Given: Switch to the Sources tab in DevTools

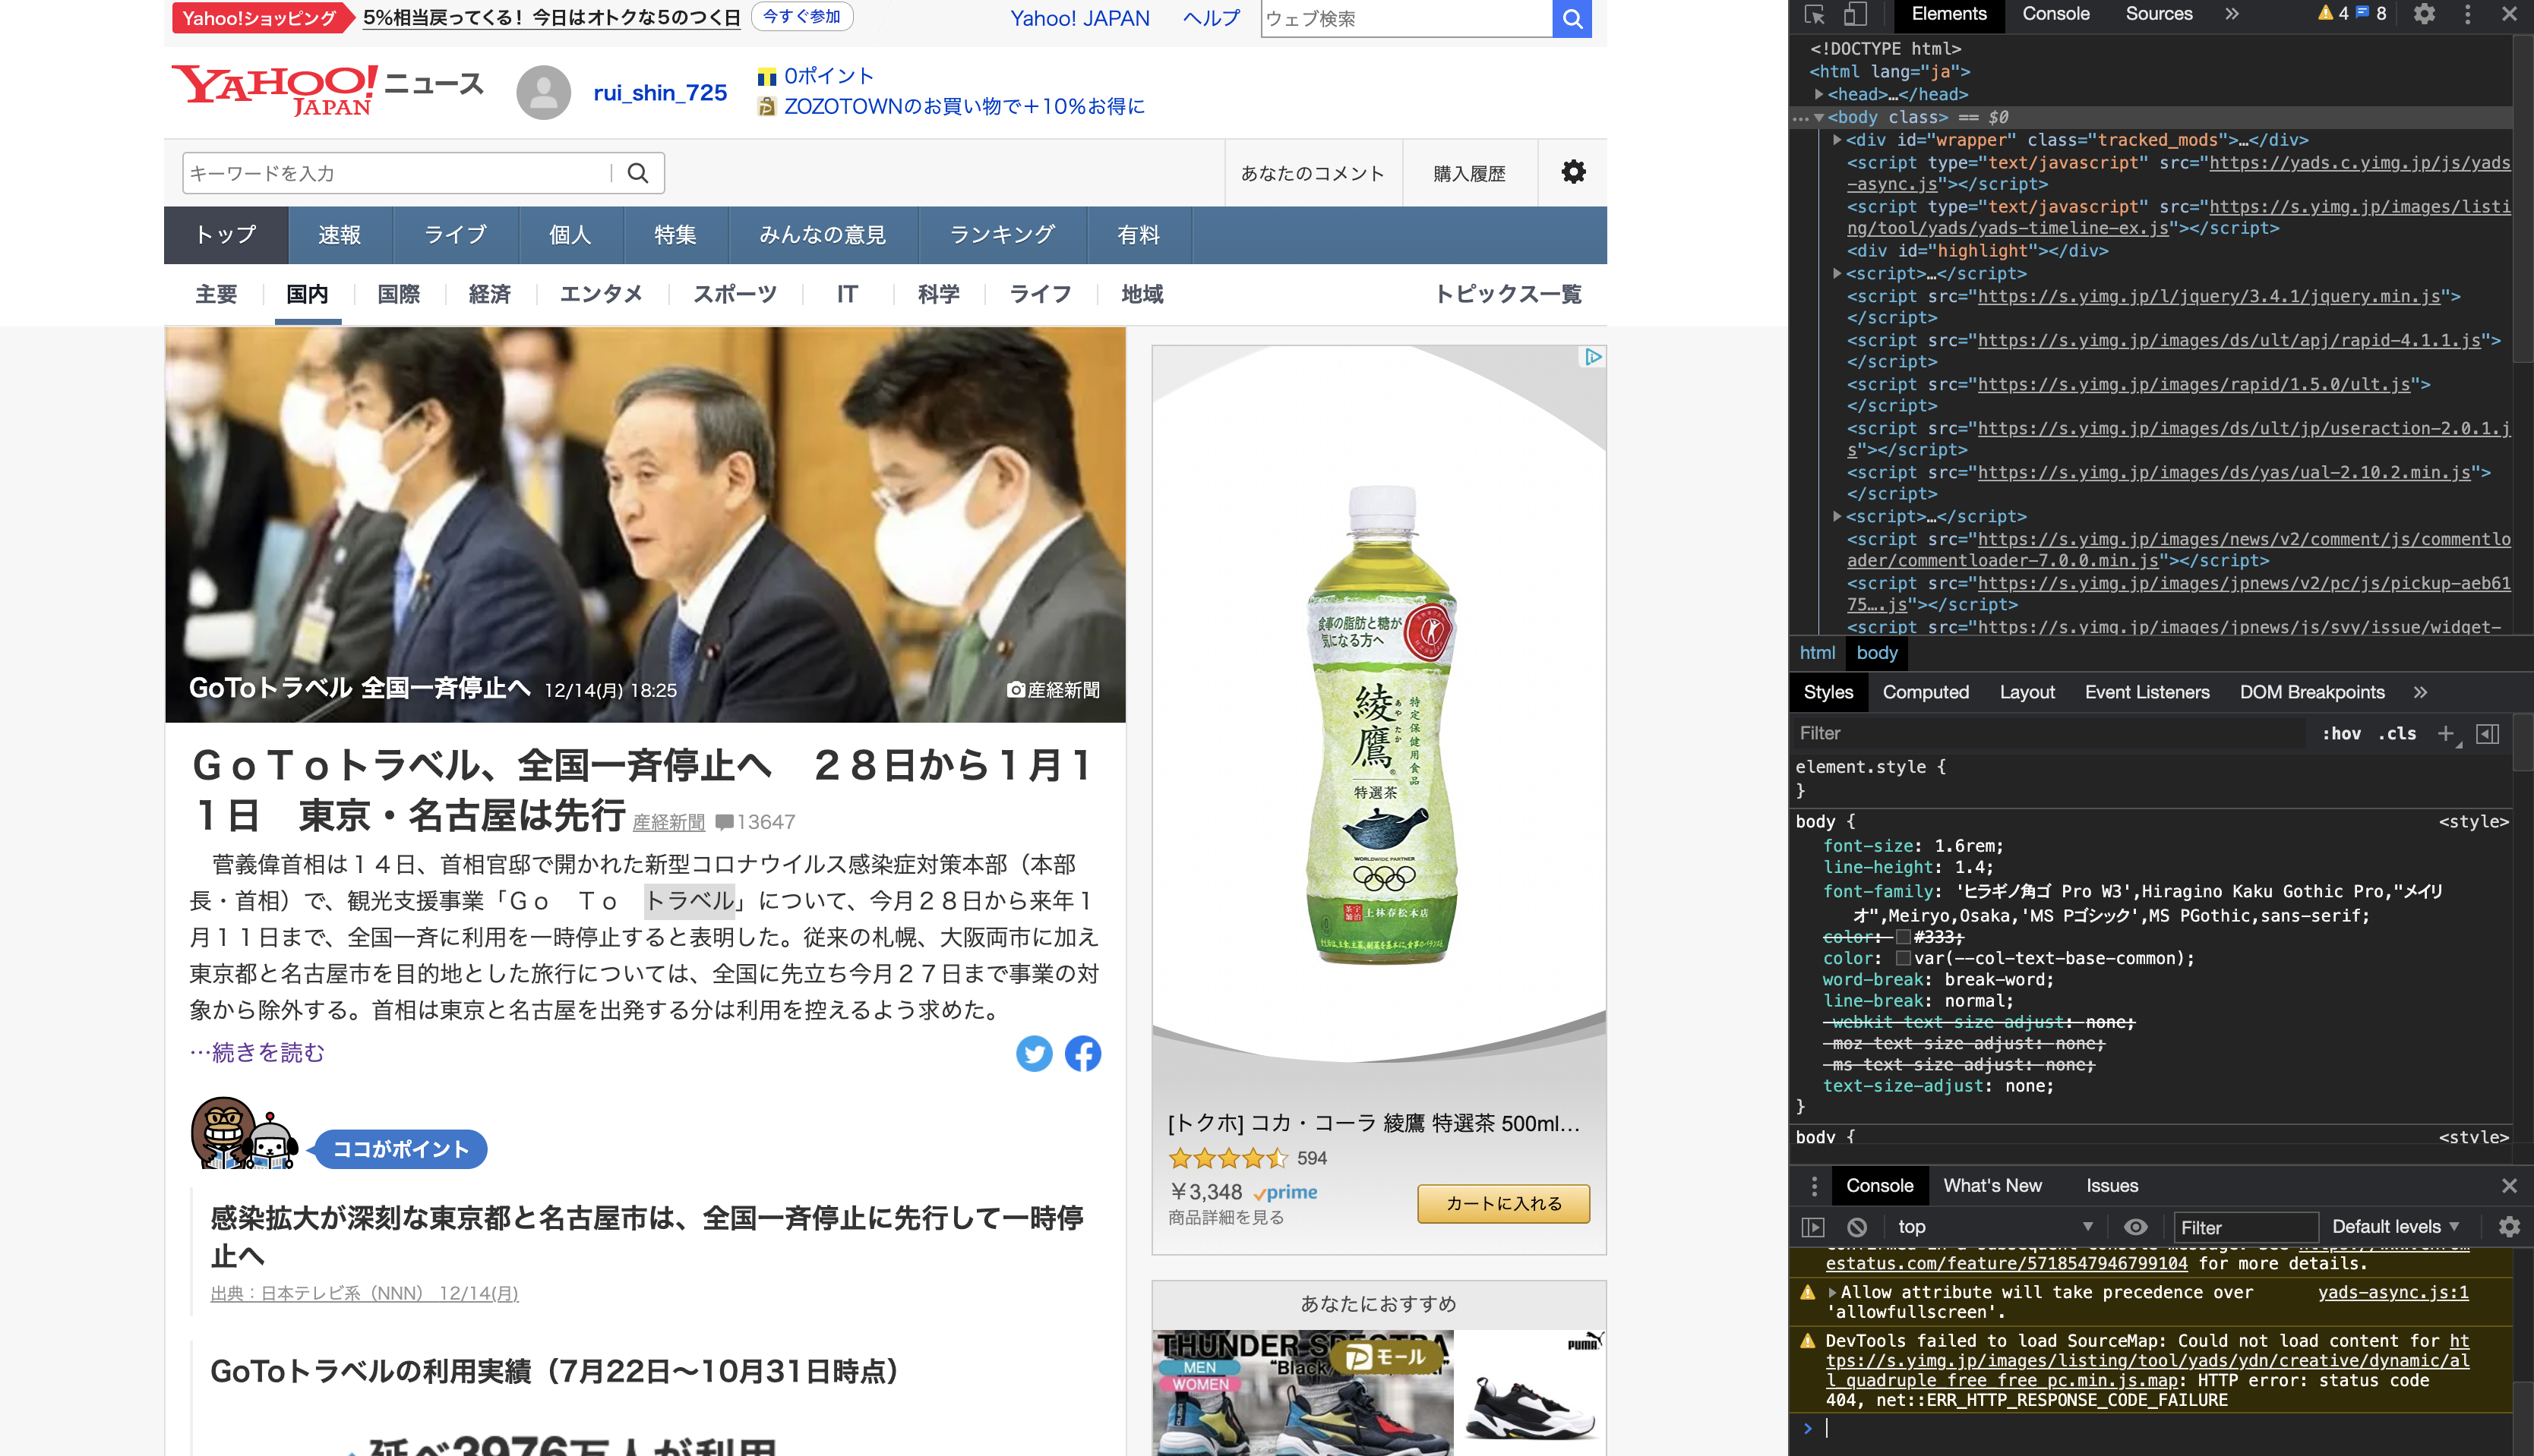Looking at the screenshot, I should [x=2158, y=14].
